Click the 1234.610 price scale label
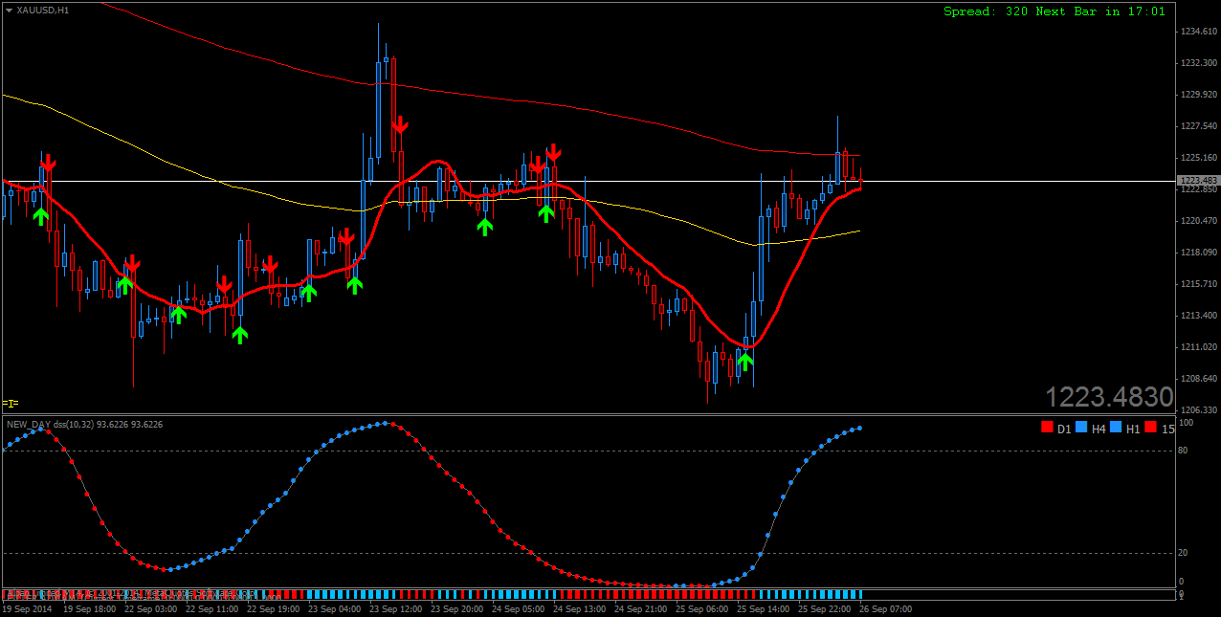Viewport: 1221px width, 617px height. pos(1198,32)
